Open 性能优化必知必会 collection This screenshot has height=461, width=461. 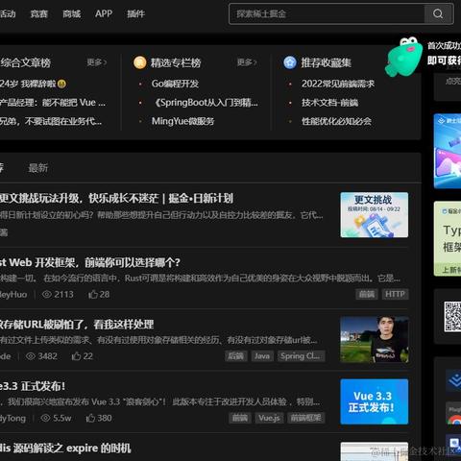pos(336,121)
